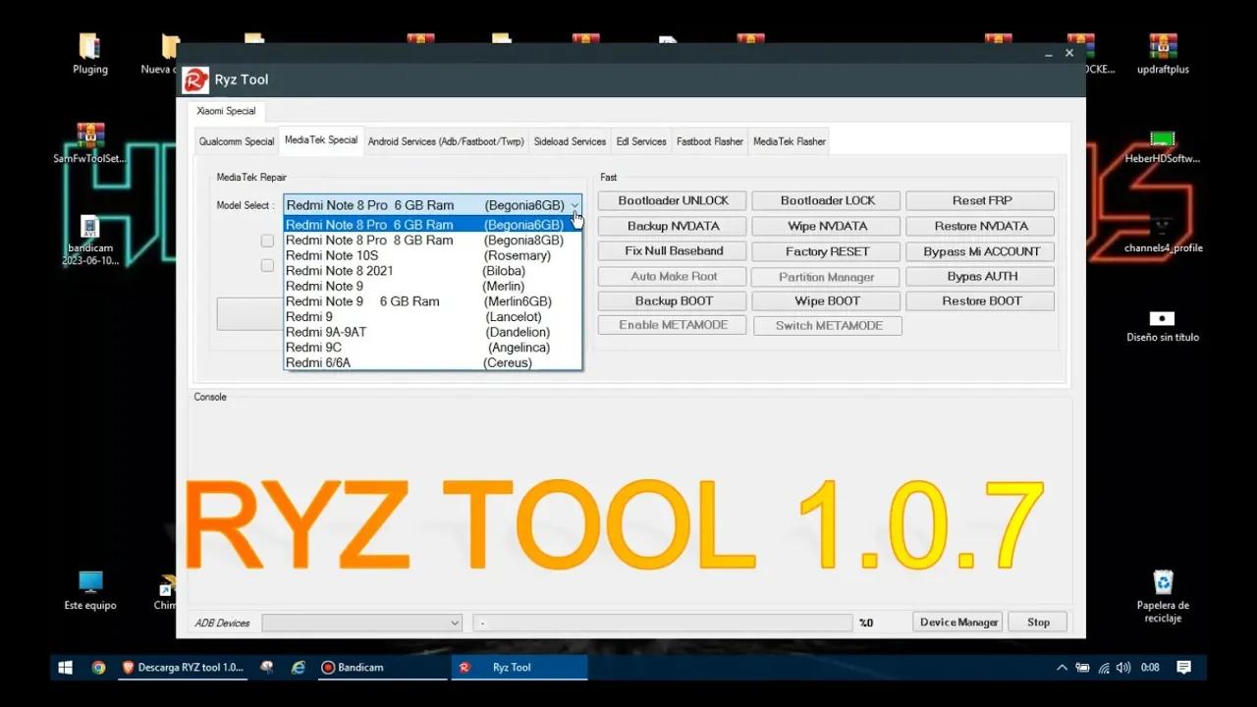Open the ADB Devices dropdown
This screenshot has width=1257, height=707.
(454, 623)
